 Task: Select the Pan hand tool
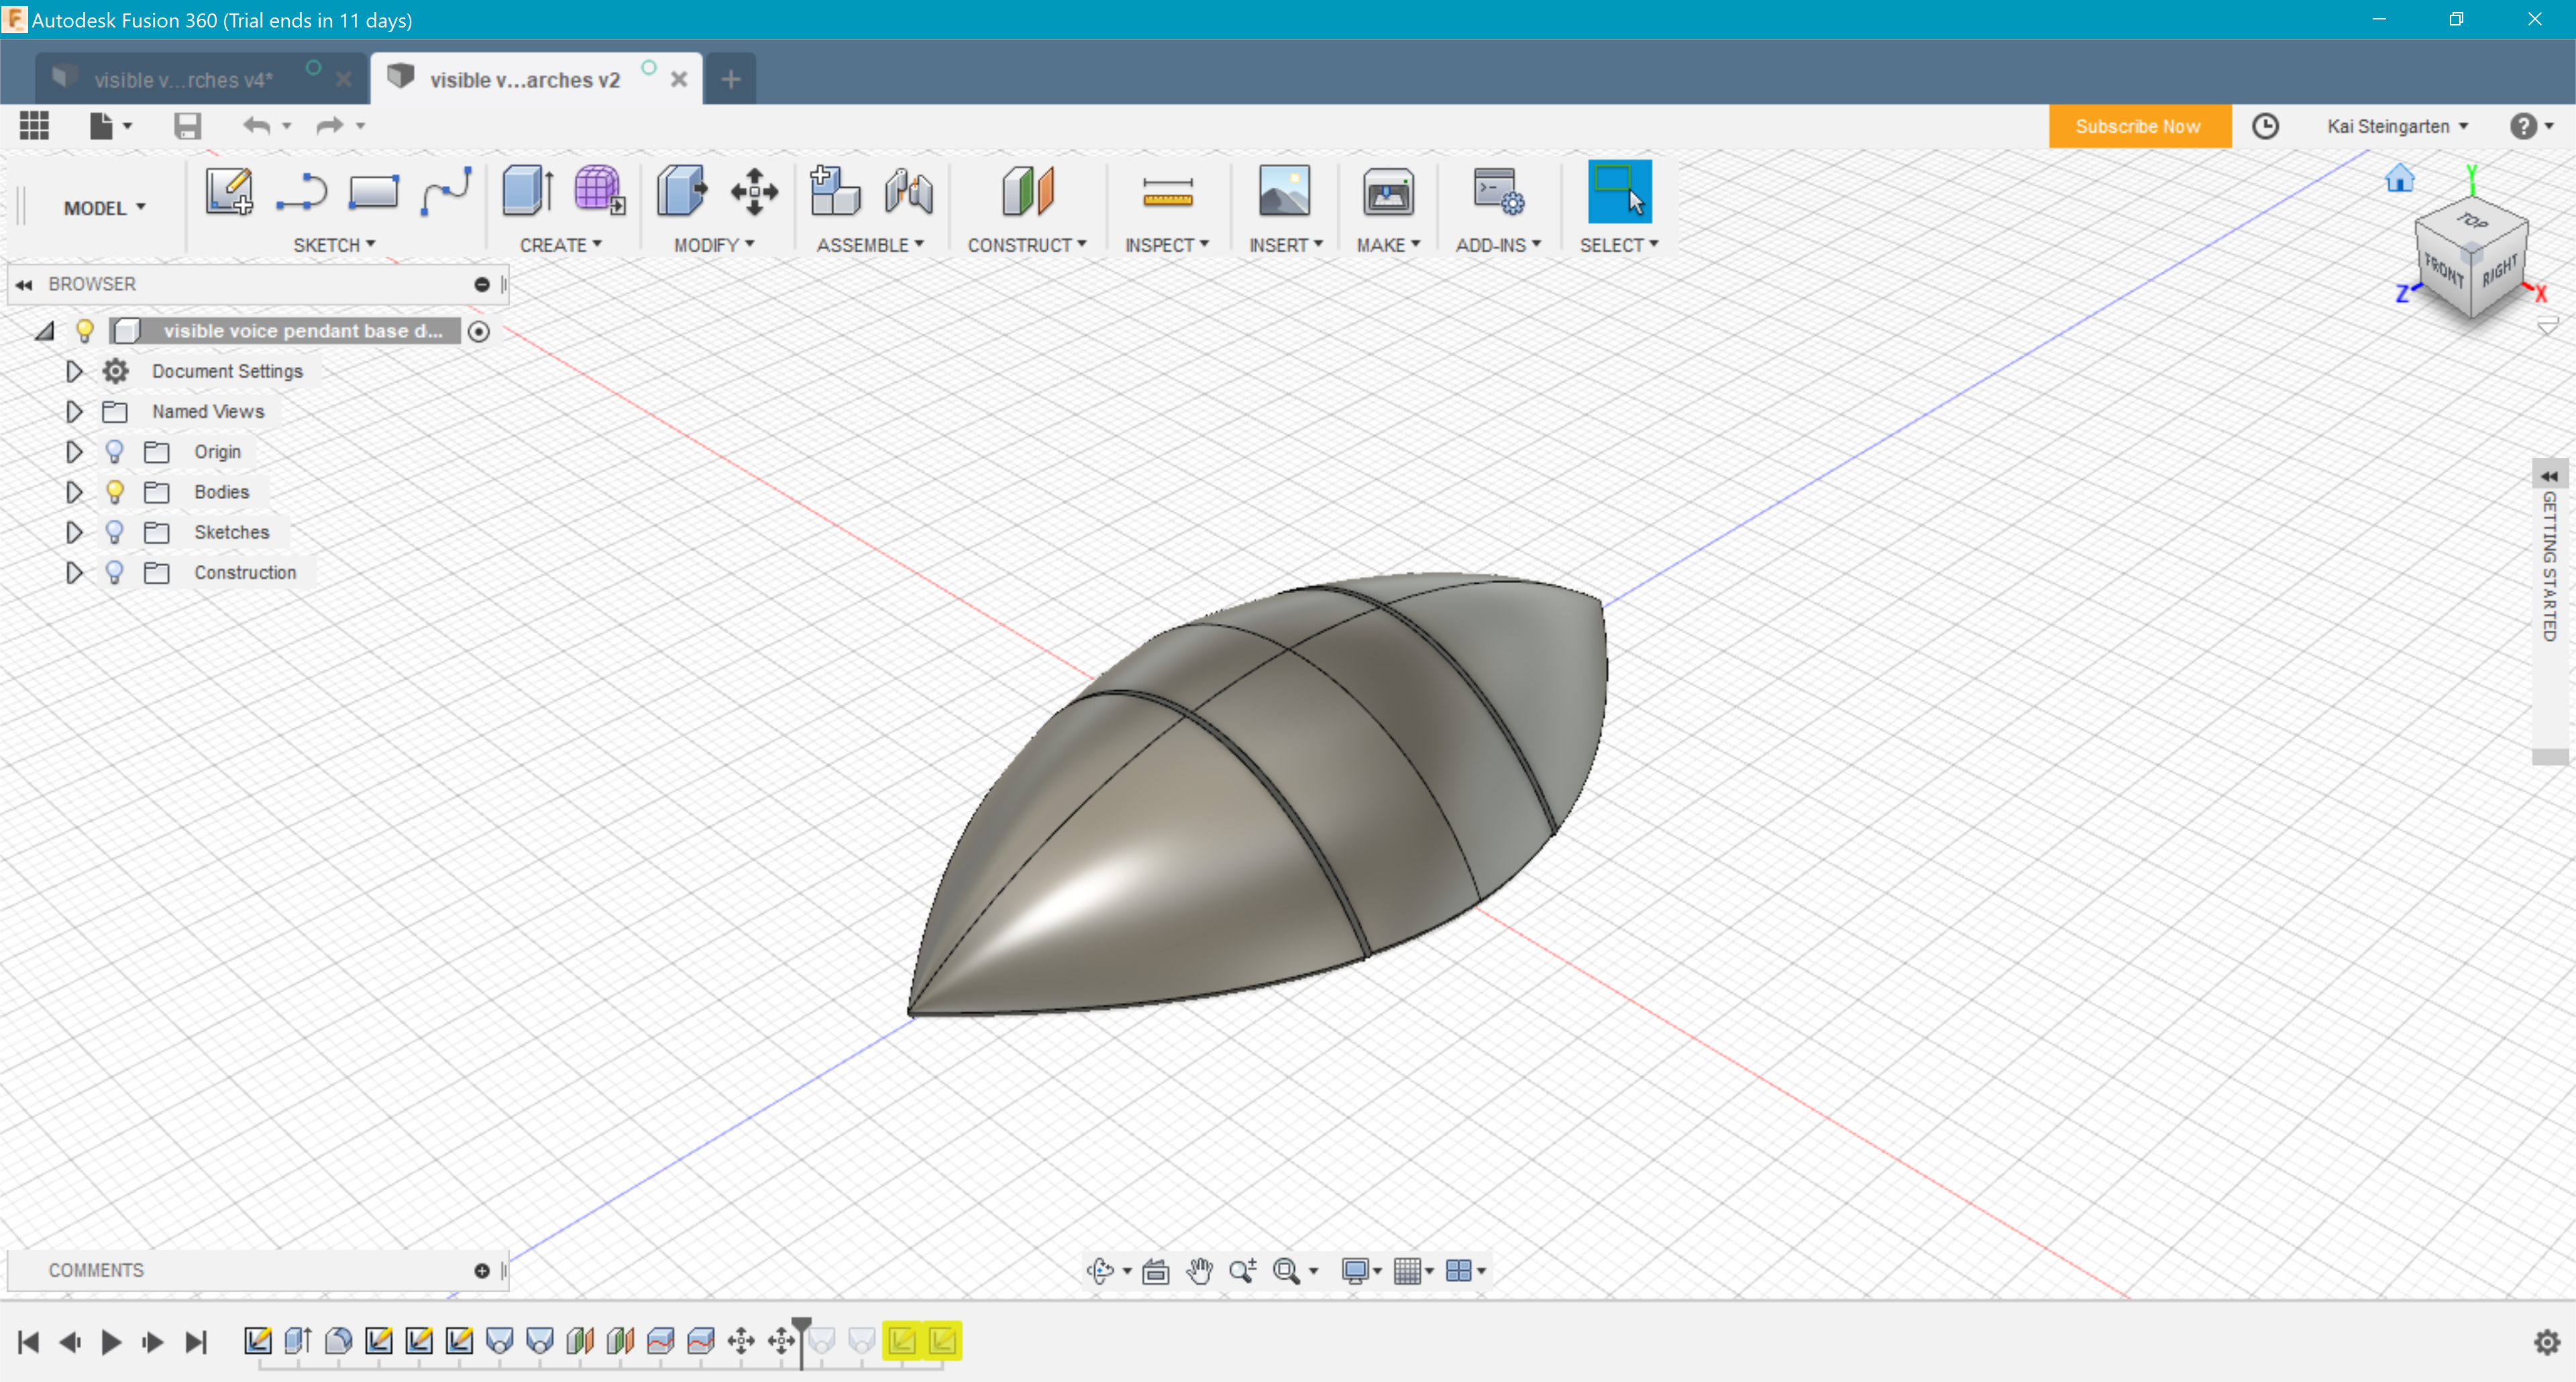click(x=1199, y=1270)
